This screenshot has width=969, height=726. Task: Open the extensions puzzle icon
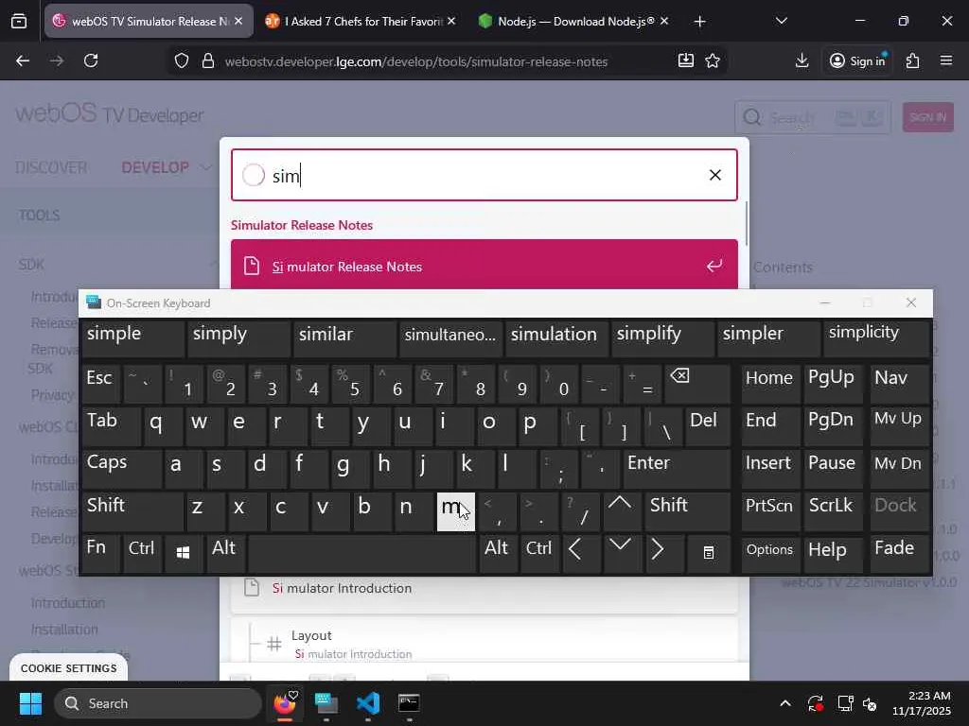click(913, 60)
